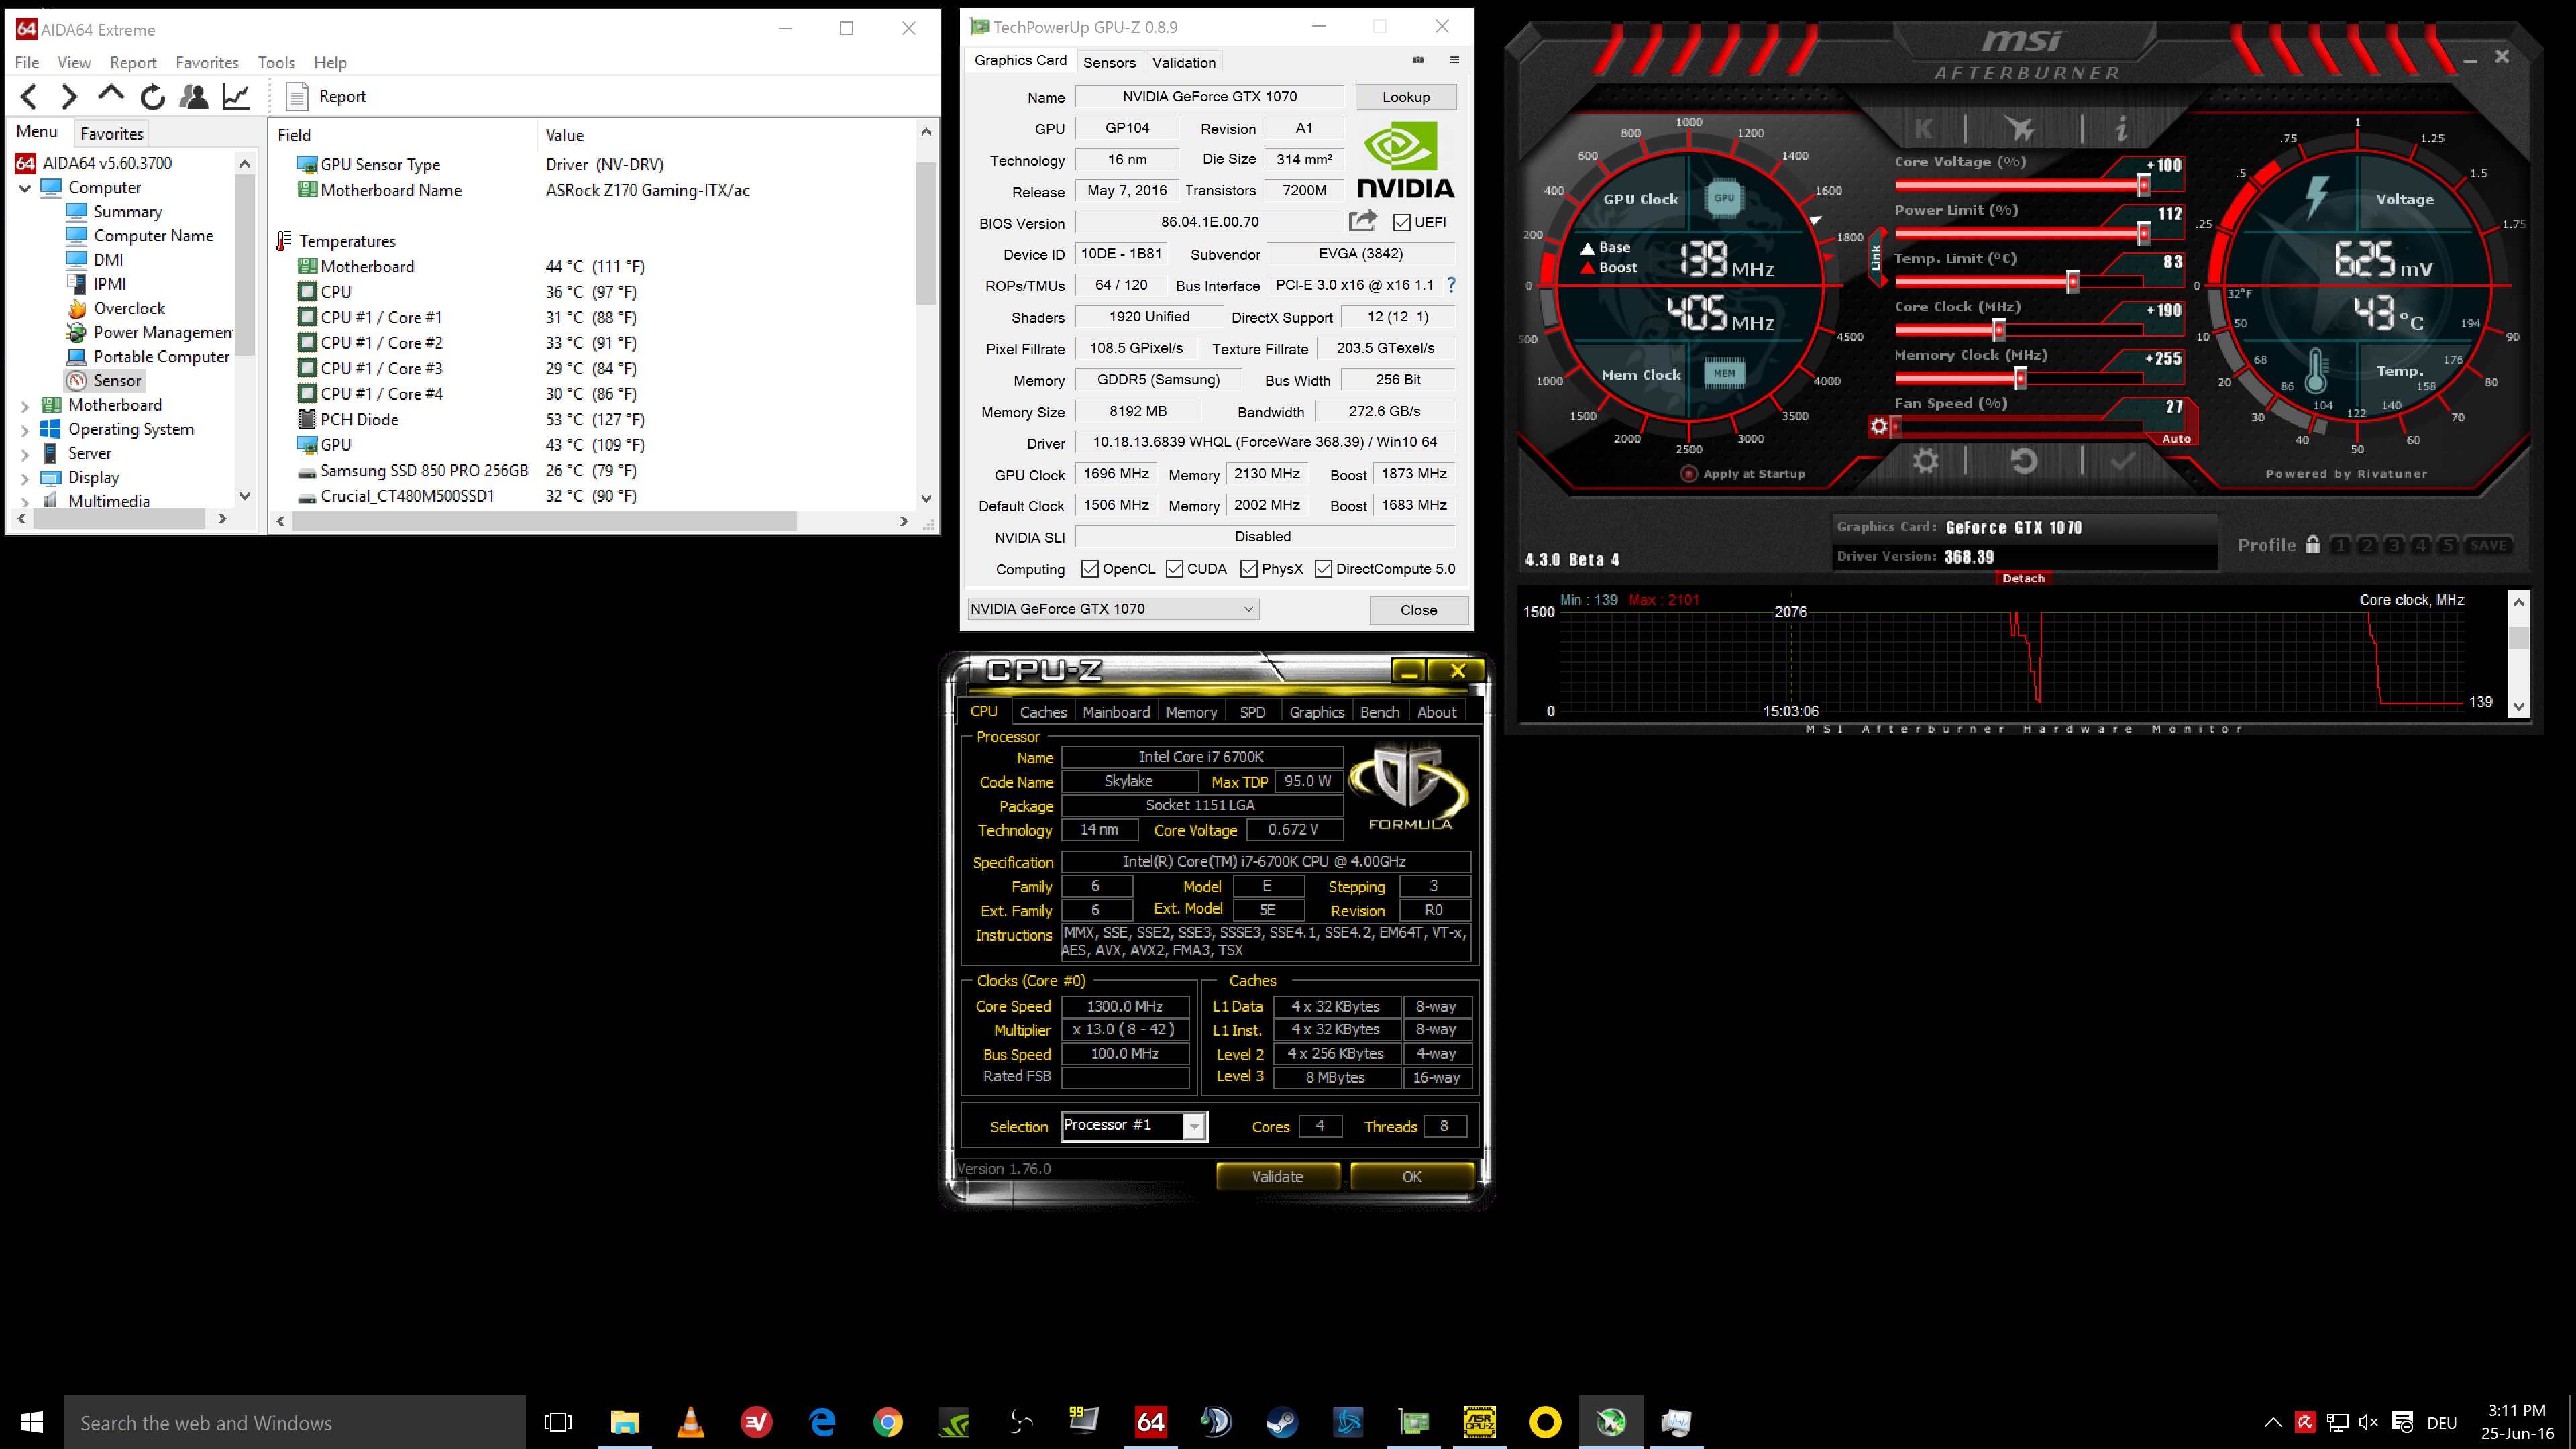Screen dimensions: 2576x1449
Task: Collapse the Computer tree node
Action: [25, 188]
